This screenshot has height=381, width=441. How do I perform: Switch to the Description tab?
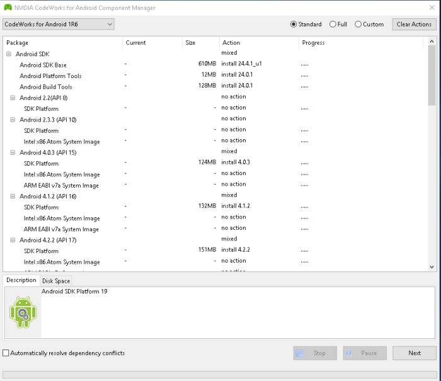click(x=21, y=280)
